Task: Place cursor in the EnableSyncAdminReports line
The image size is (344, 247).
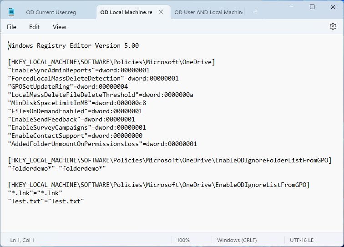Action: pos(78,71)
